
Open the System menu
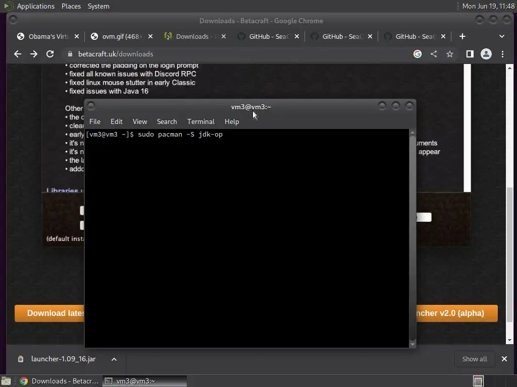pyautogui.click(x=98, y=6)
